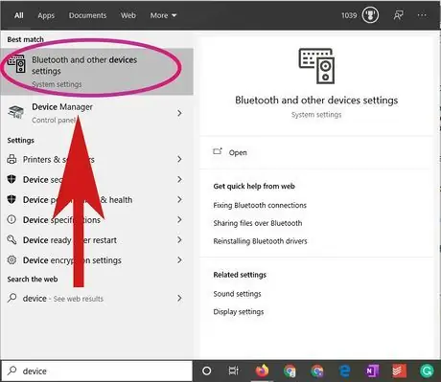
Task: Open Edge from the taskbar
Action: (344, 371)
